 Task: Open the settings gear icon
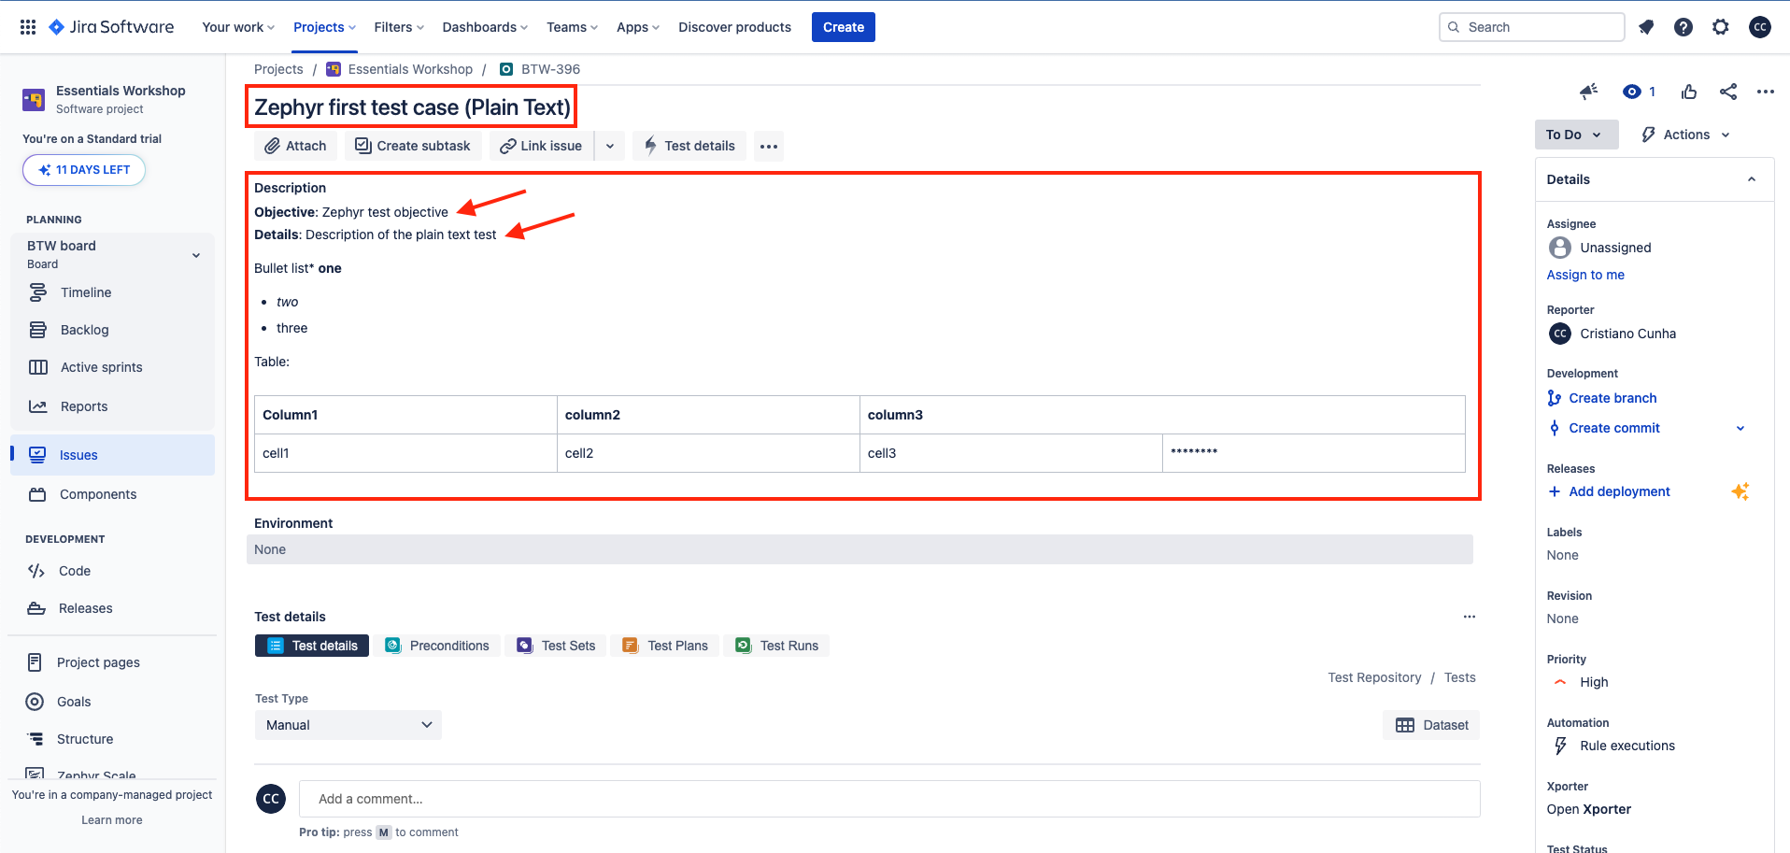(1721, 27)
